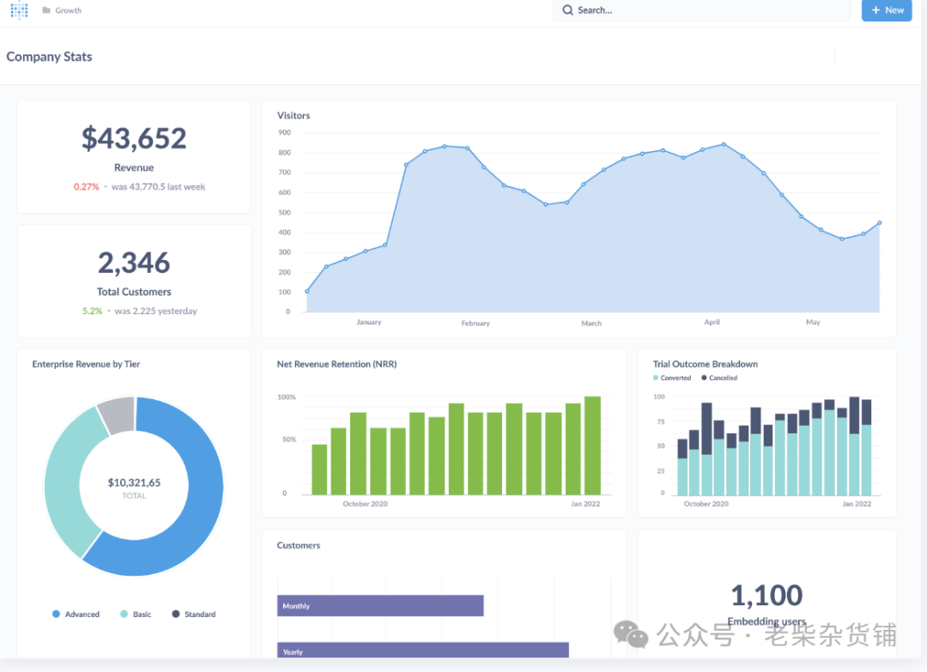Toggle the Cancelled legend series
Image resolution: width=927 pixels, height=672 pixels.
coord(719,378)
